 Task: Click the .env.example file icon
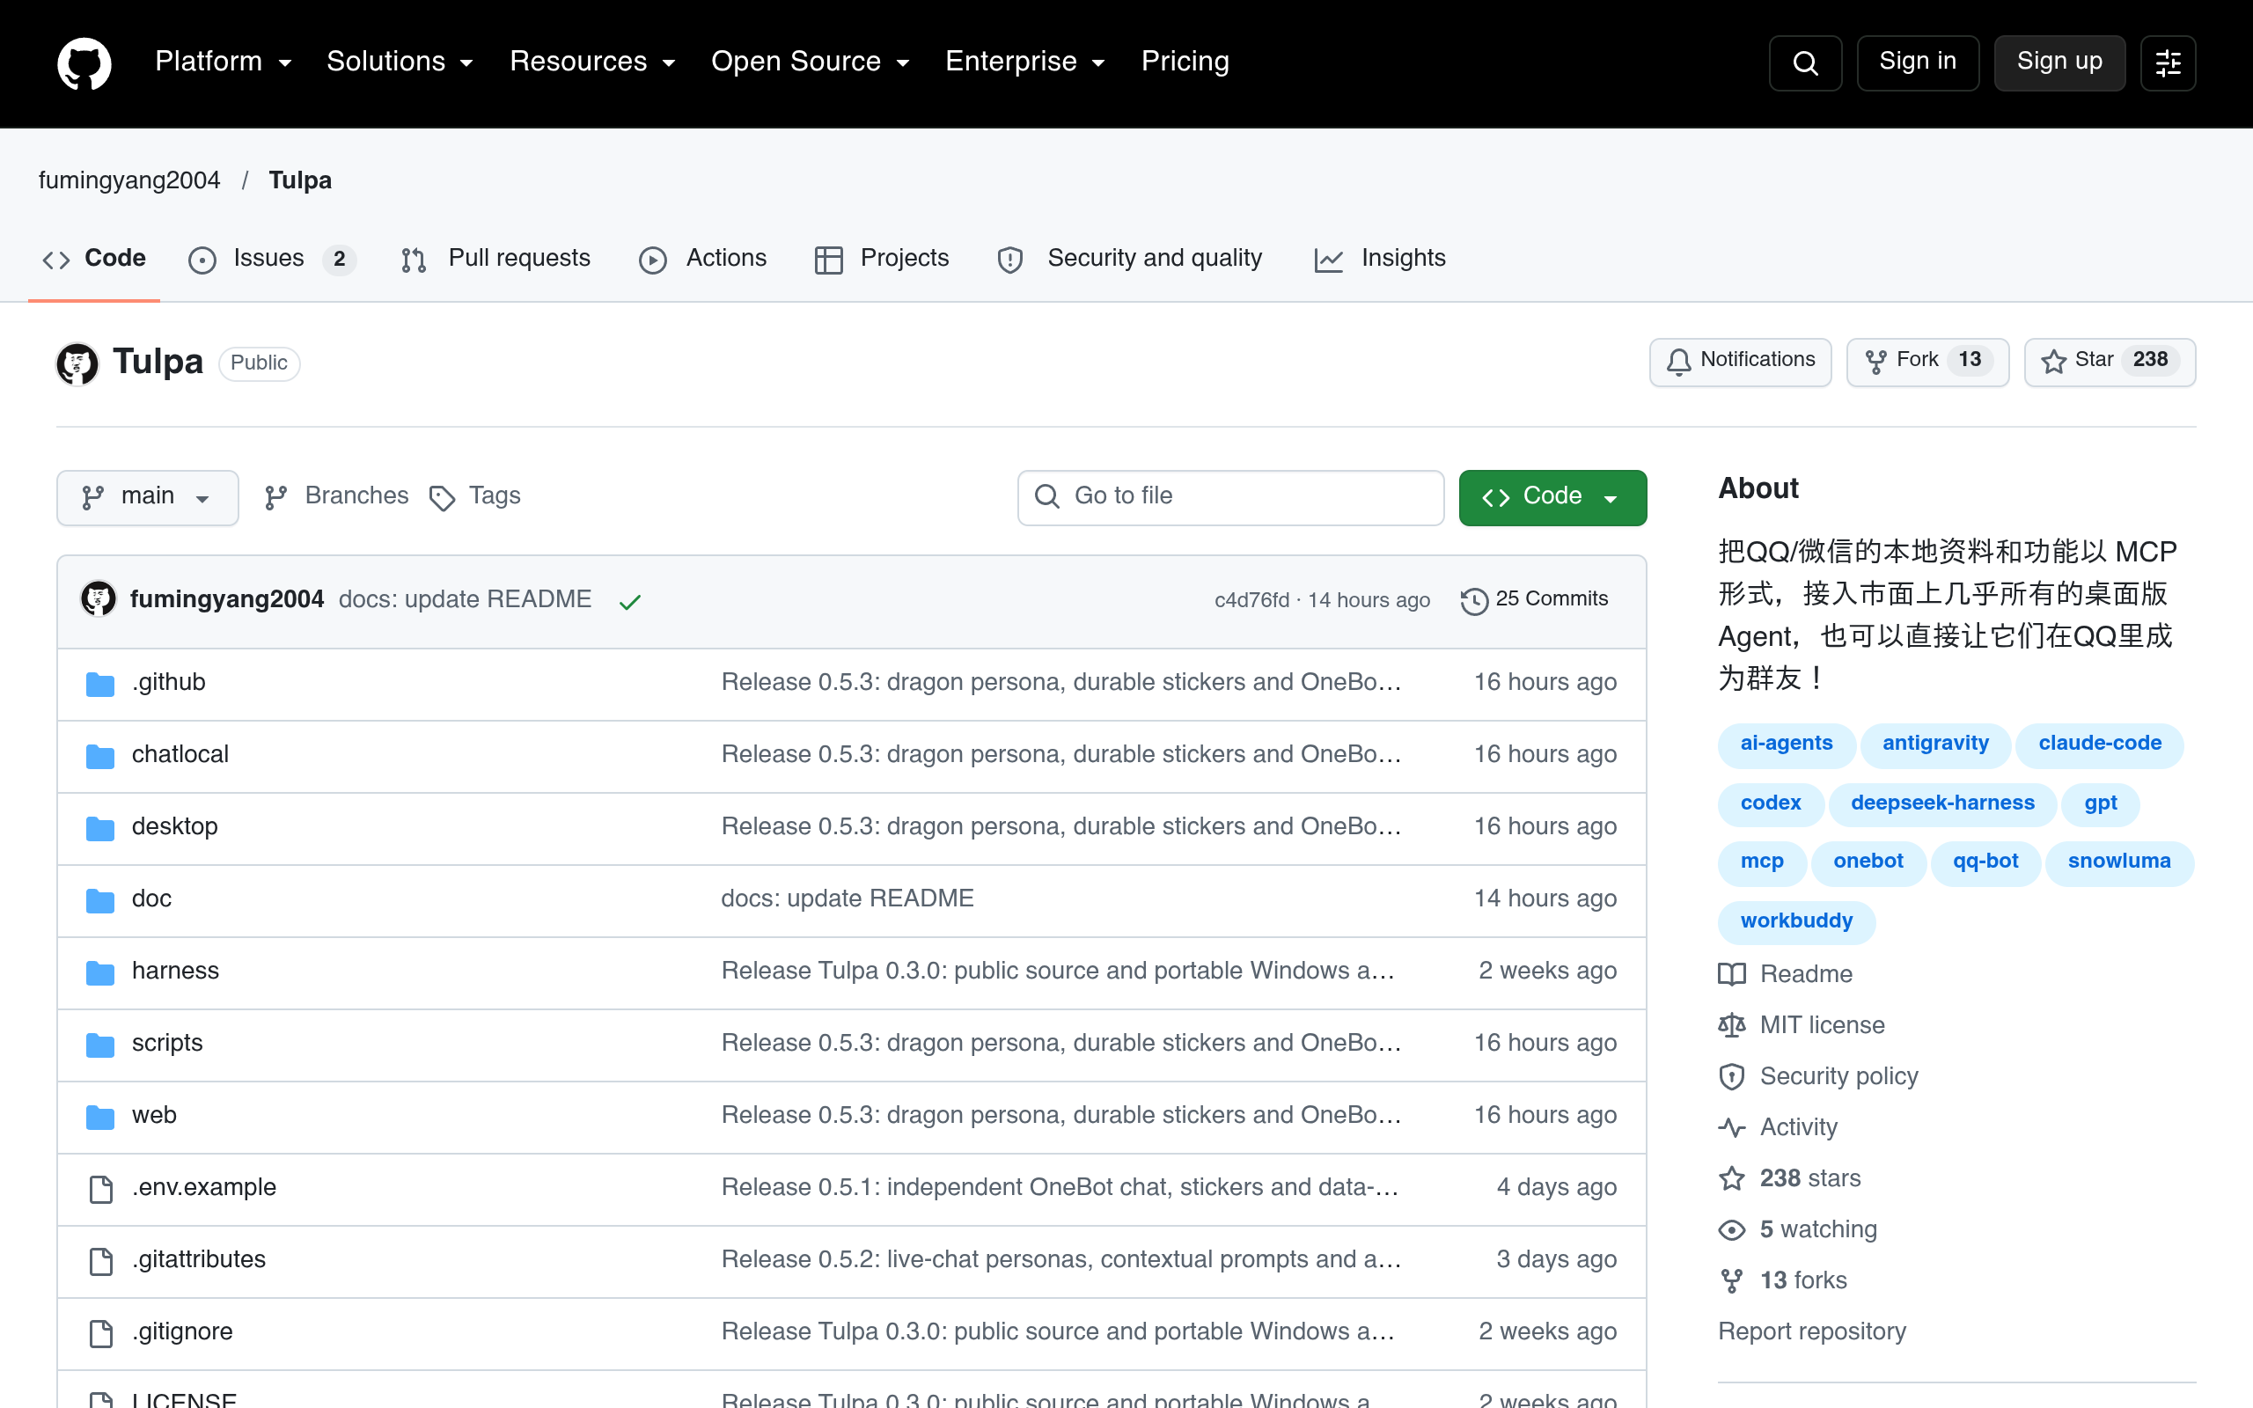100,1189
